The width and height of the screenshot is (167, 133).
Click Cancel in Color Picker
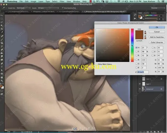tap(157, 32)
